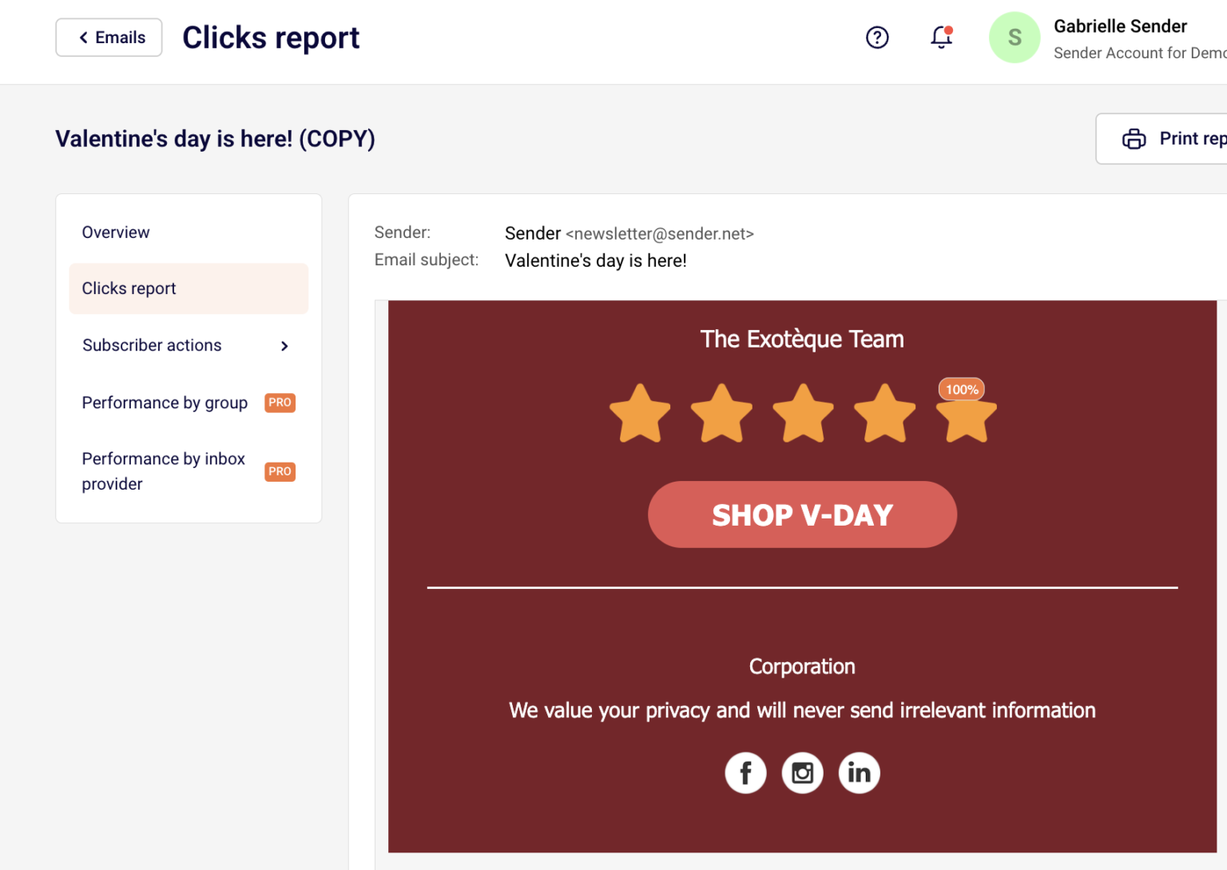Click the Facebook icon in email footer
Screen dimensions: 1227x870
point(745,773)
